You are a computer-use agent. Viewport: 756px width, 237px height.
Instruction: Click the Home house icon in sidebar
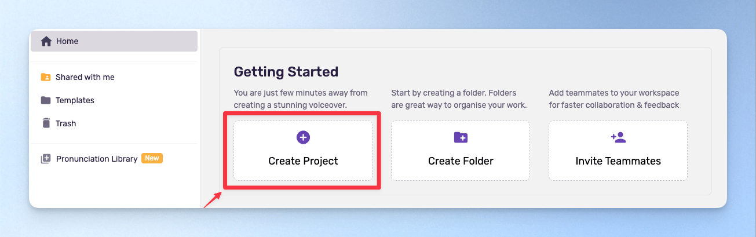[x=46, y=42]
